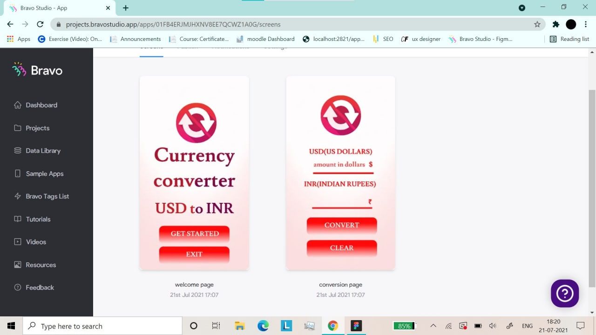The height and width of the screenshot is (335, 596).
Task: Open the SEO bookmark folder
Action: pyautogui.click(x=383, y=39)
